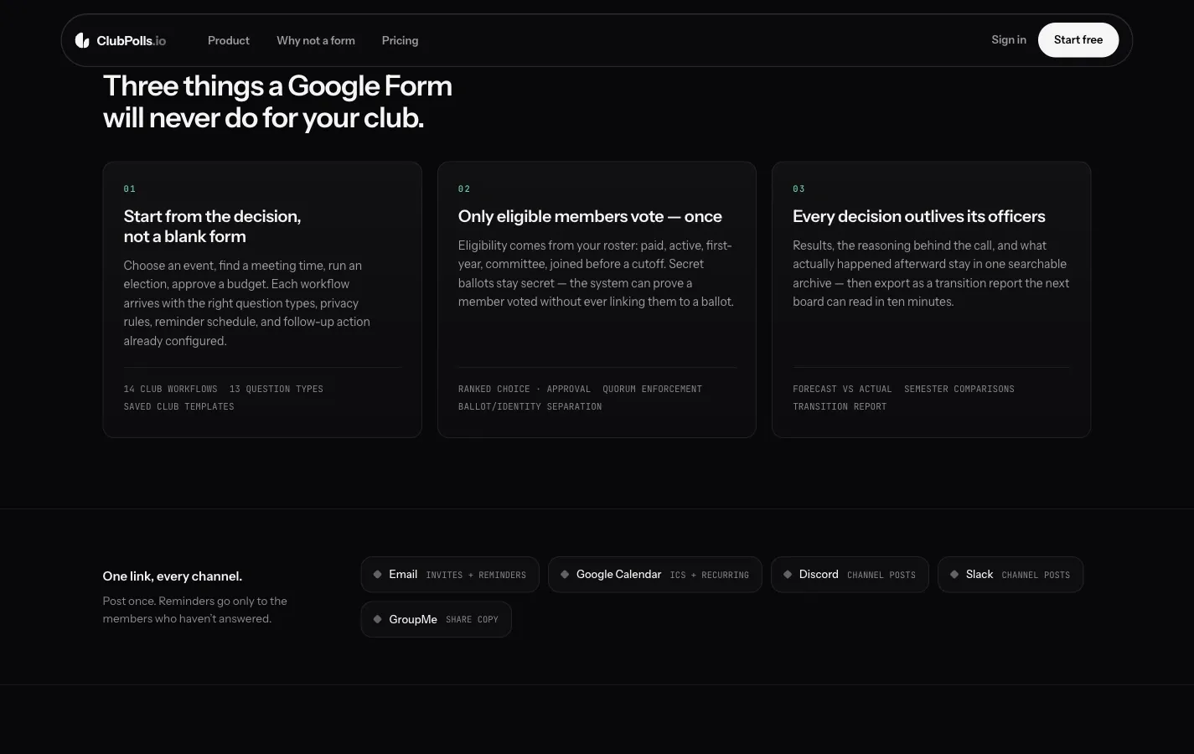Click the ClubPolls.io logo icon
1194x754 pixels.
point(82,40)
